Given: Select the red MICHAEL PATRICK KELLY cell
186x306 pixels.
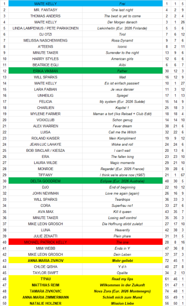Looking at the screenshot, I should (45, 242).
